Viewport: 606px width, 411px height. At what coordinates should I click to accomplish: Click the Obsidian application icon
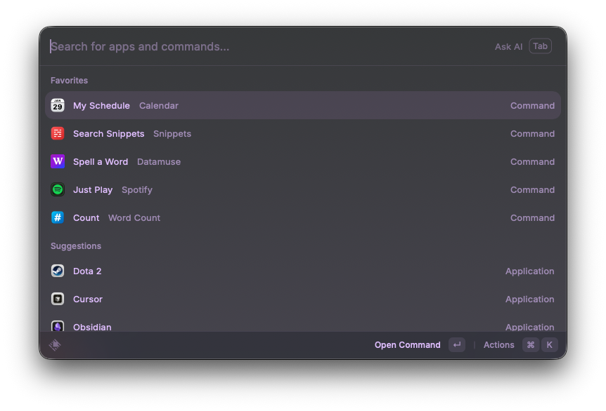(58, 326)
